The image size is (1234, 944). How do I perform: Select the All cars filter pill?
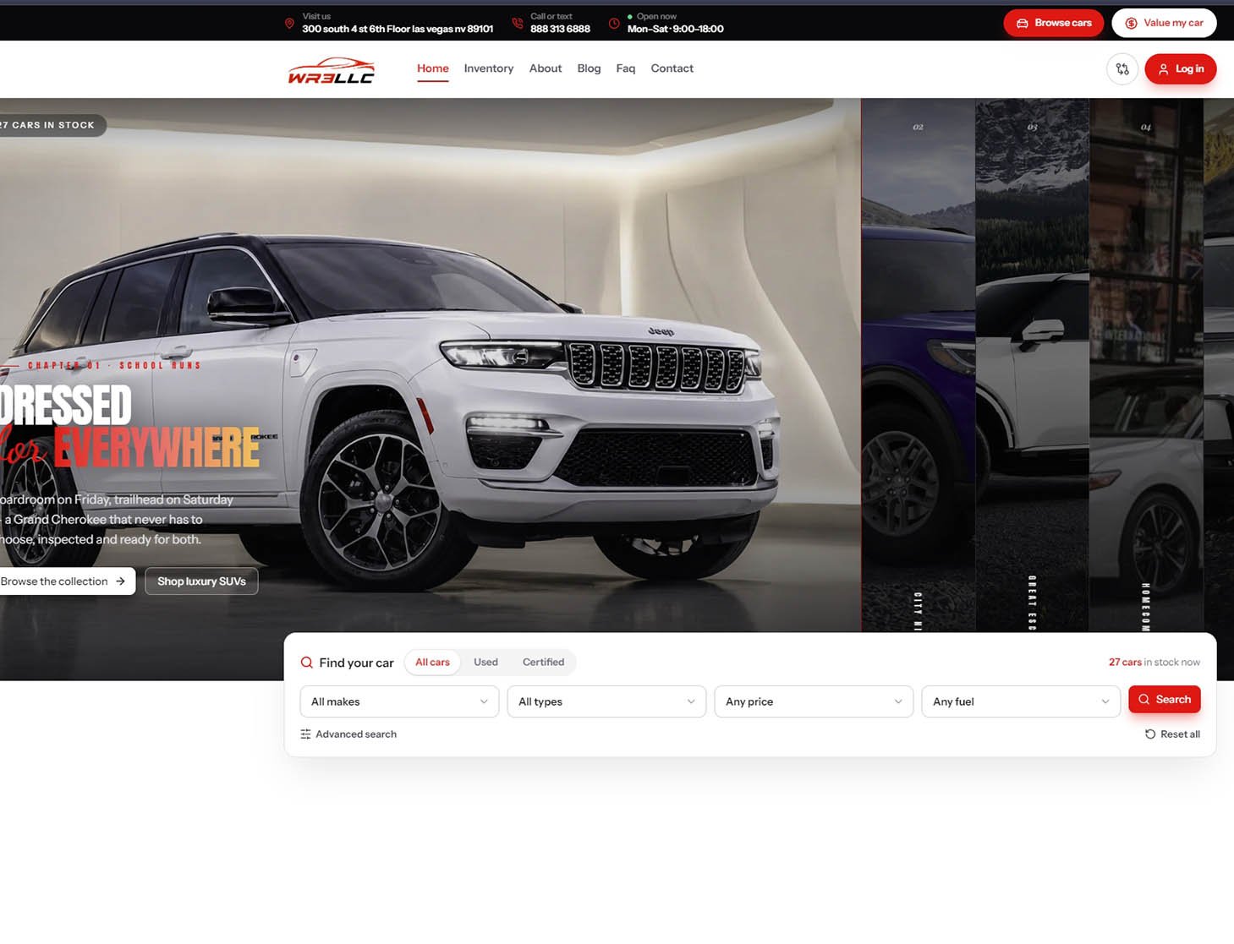click(x=432, y=663)
